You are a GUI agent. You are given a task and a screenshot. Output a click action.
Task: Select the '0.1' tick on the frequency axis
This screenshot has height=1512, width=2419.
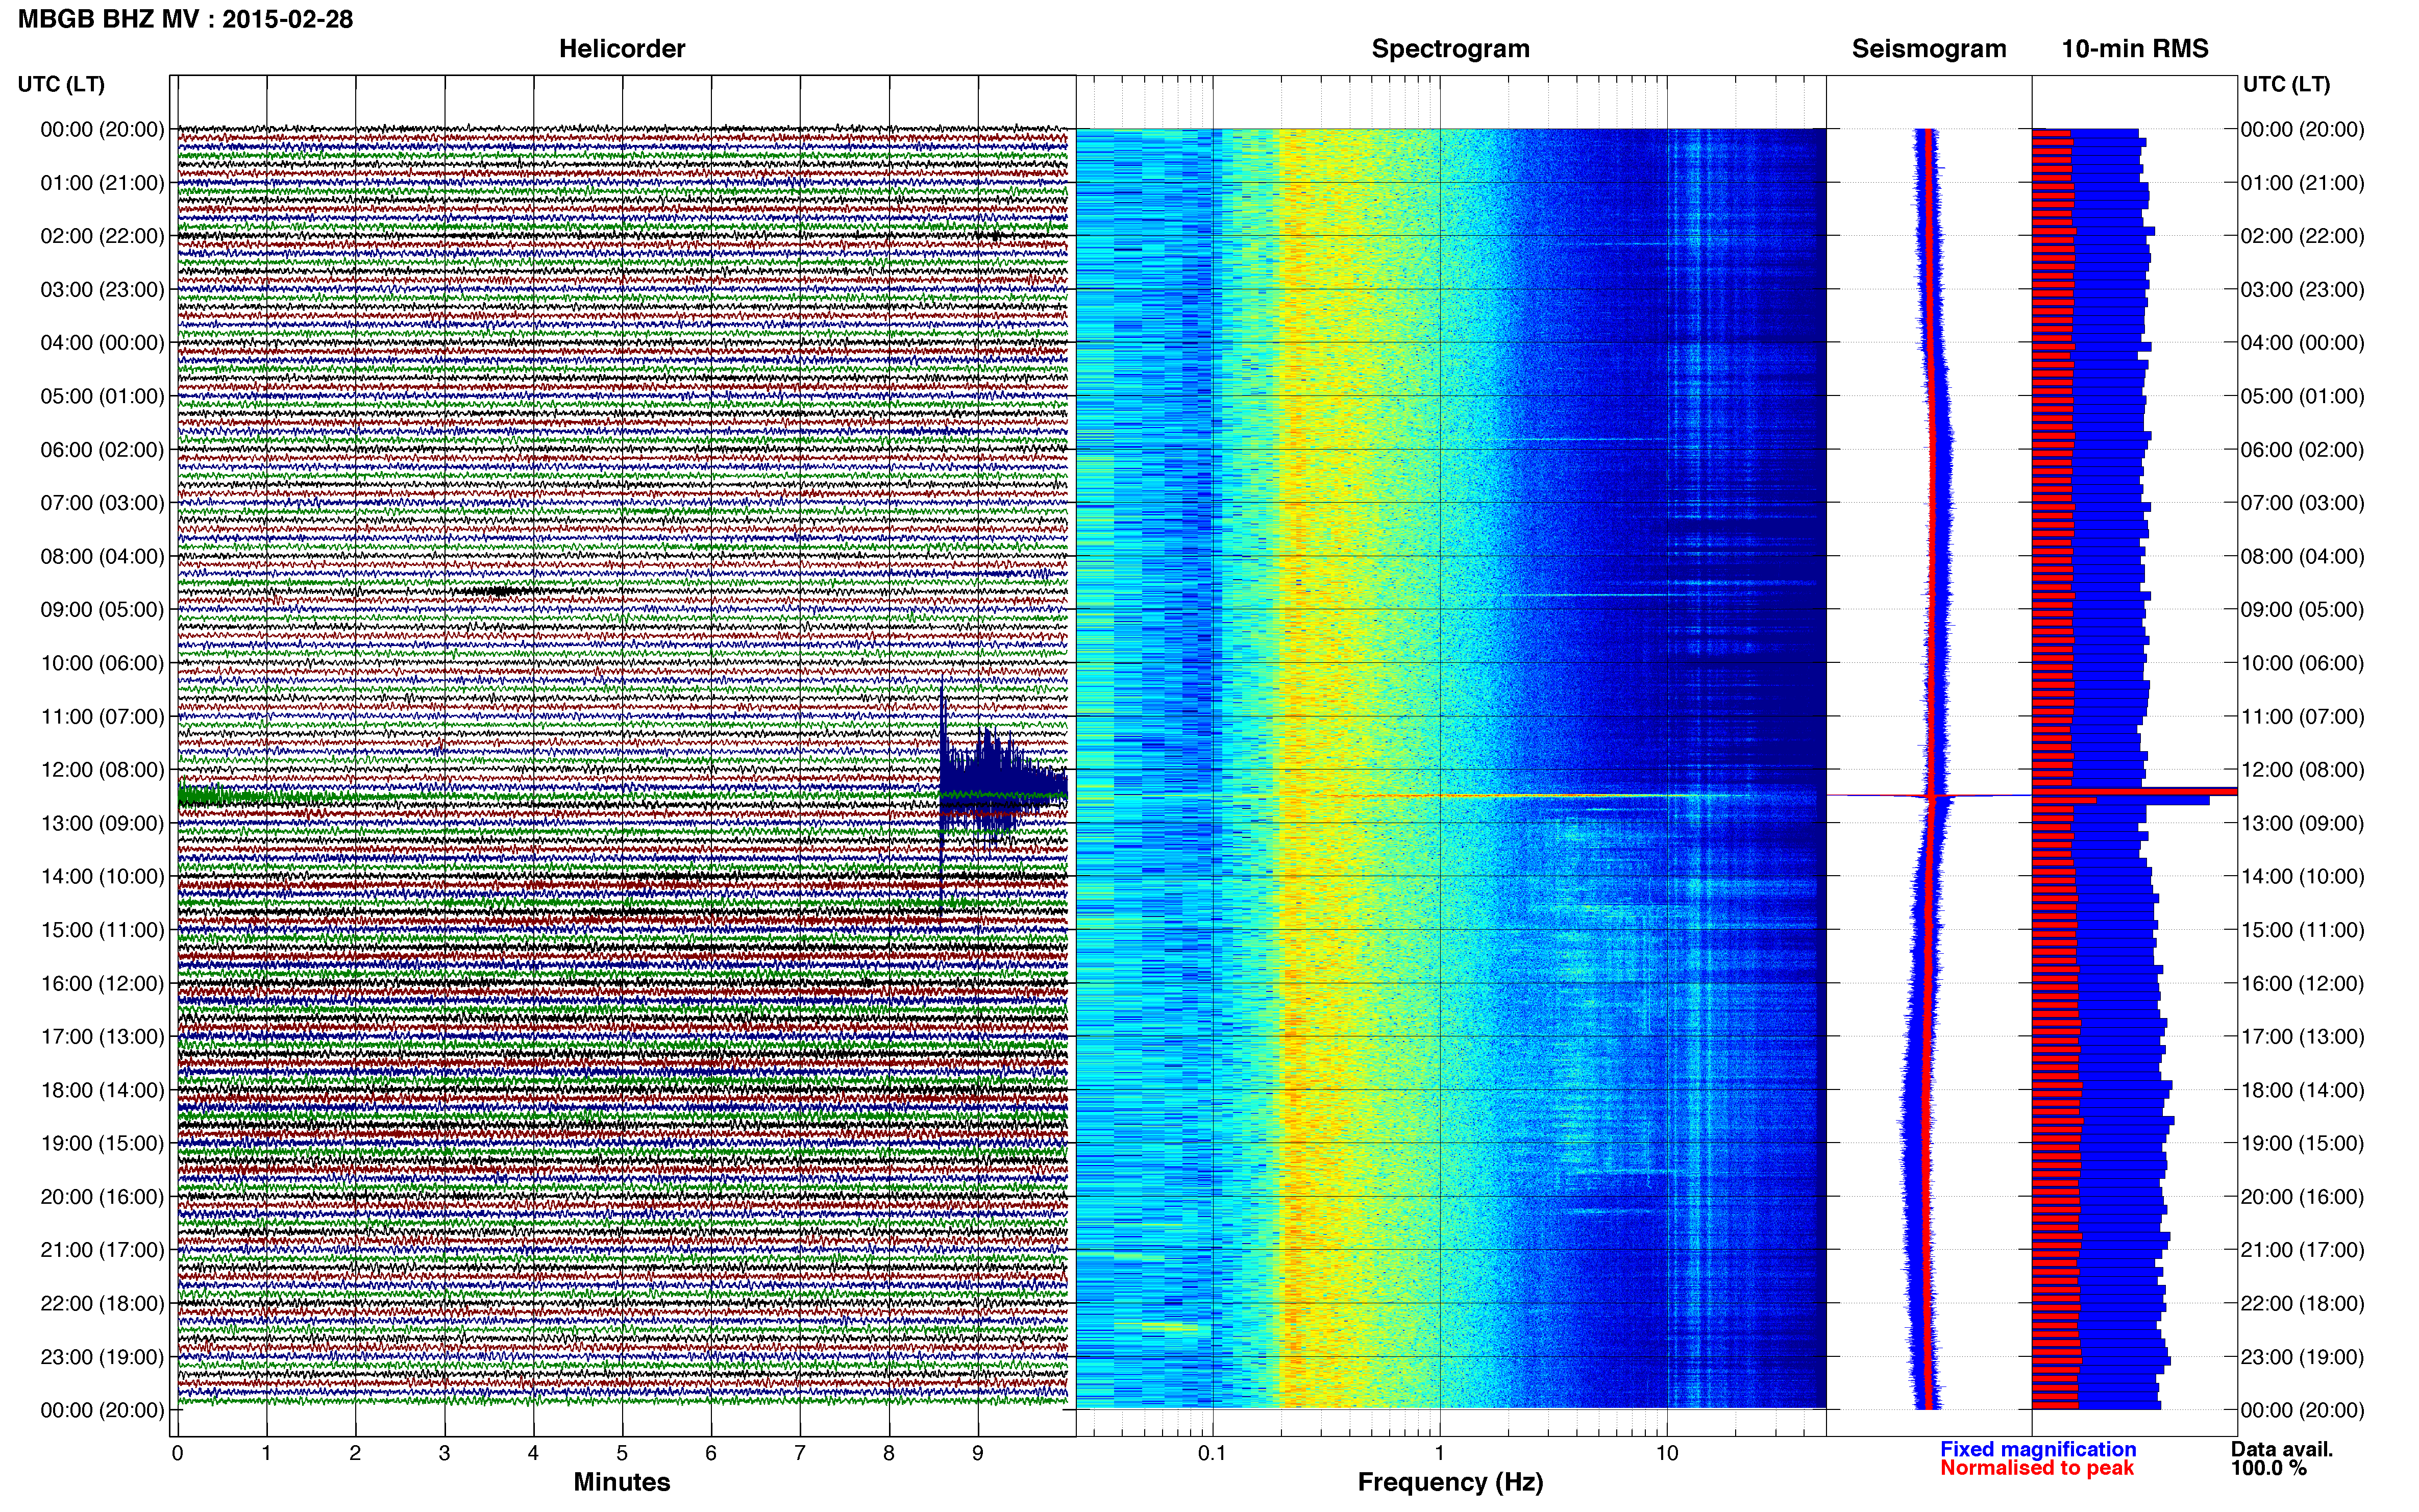(x=1212, y=1453)
